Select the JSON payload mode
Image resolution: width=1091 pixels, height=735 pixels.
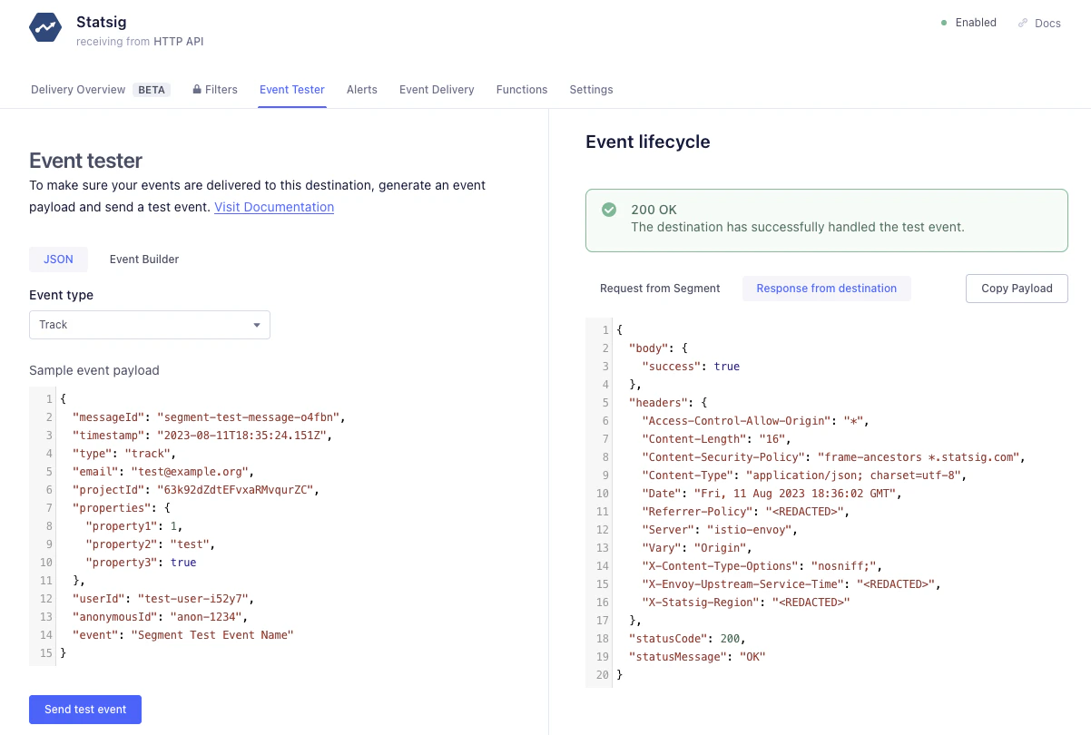click(x=58, y=260)
